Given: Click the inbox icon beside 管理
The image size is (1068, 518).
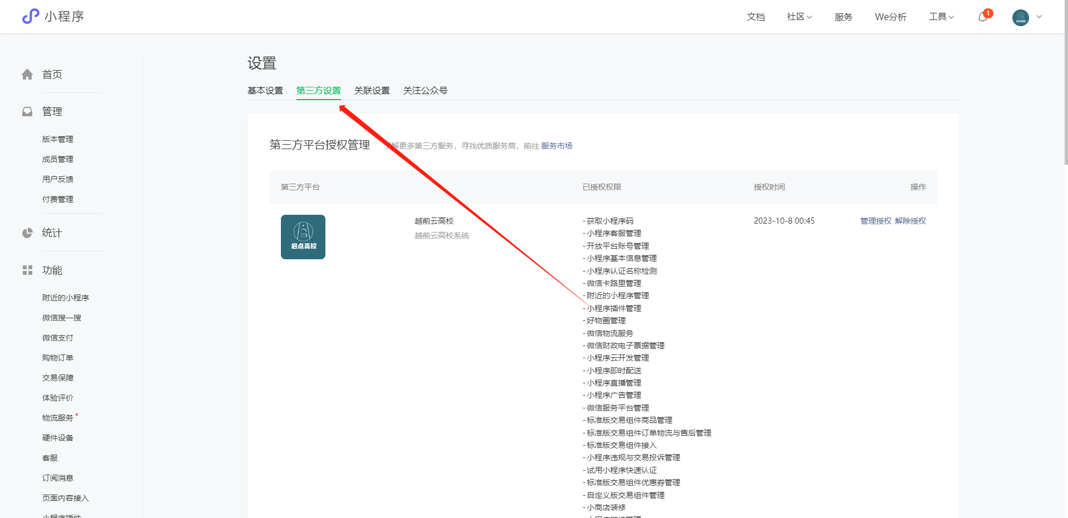Looking at the screenshot, I should click(27, 112).
